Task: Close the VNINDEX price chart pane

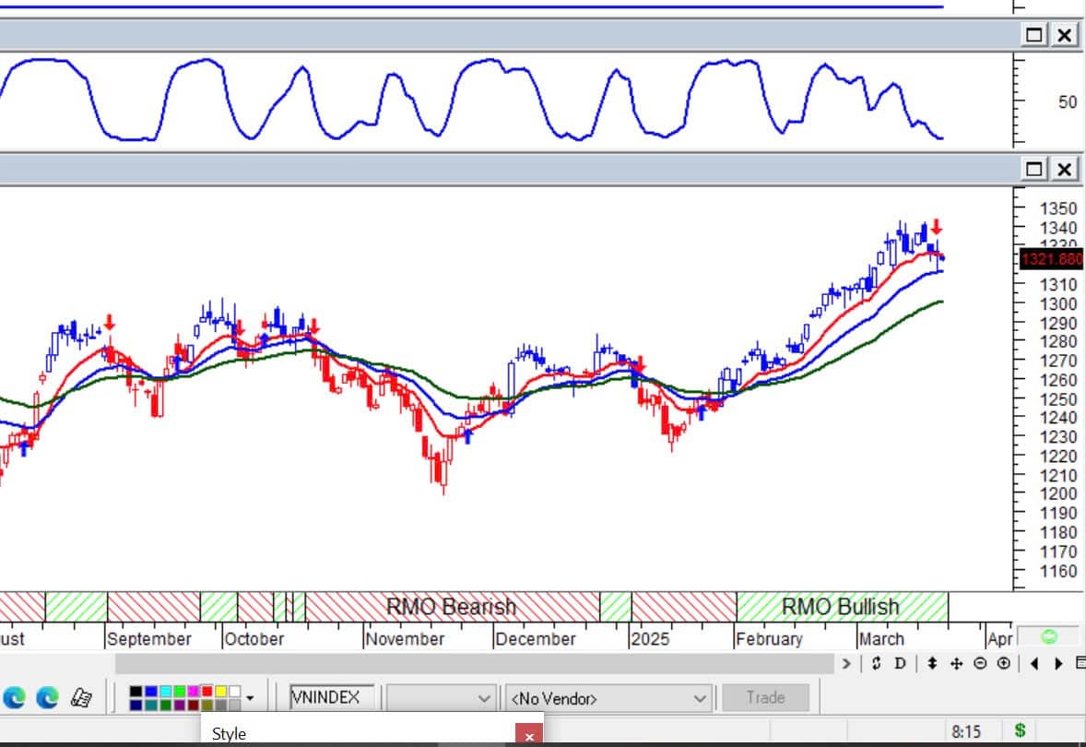Action: tap(1065, 169)
